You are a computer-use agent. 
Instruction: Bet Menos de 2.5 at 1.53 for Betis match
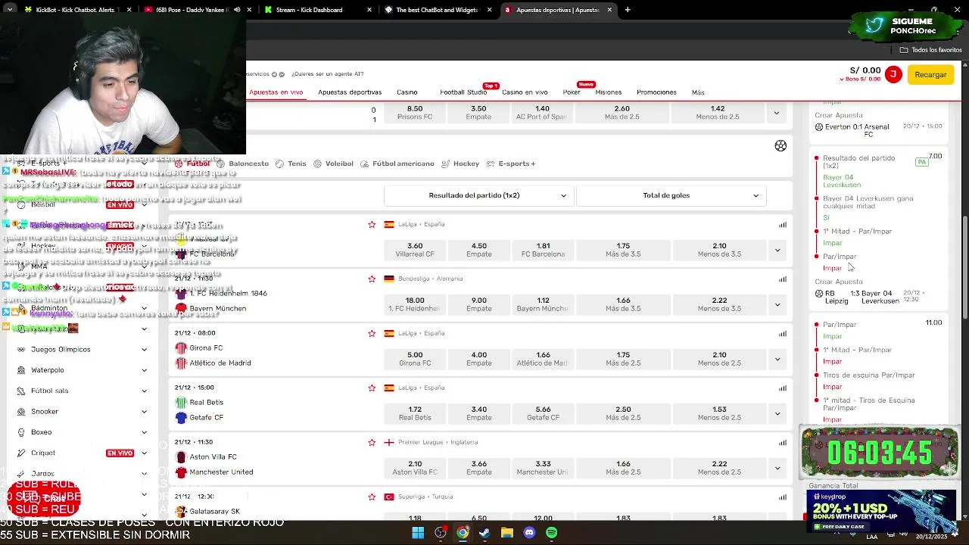(719, 413)
